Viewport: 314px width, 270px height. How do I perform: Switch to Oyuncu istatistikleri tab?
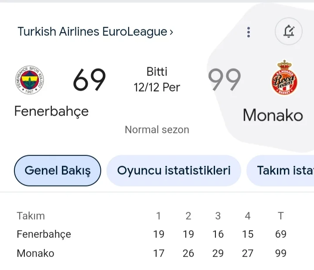click(x=174, y=171)
